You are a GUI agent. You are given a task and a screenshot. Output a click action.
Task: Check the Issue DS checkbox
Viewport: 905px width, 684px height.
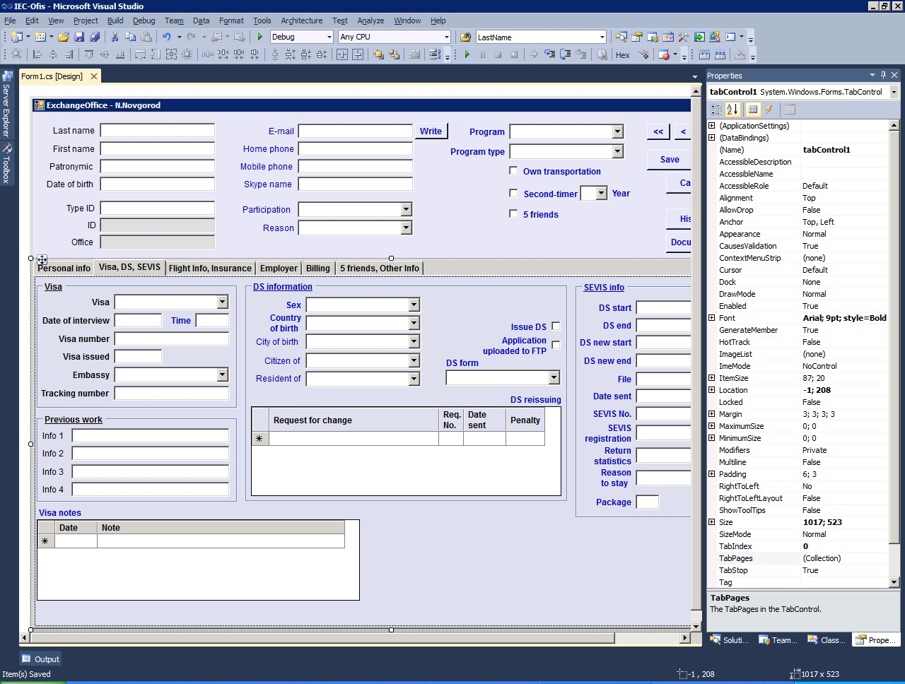point(556,326)
